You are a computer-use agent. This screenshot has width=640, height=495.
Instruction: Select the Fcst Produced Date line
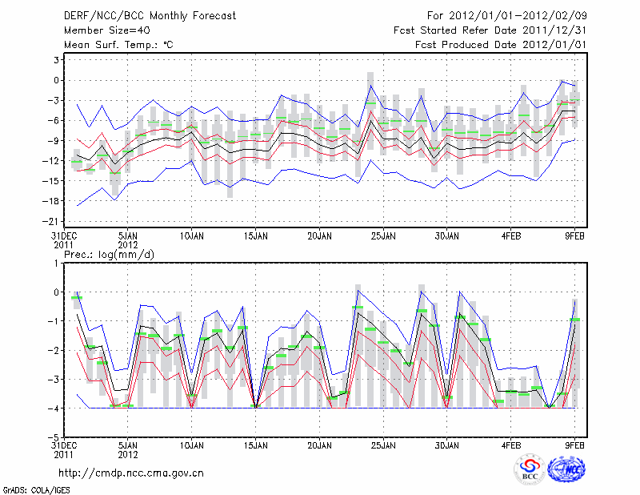495,44
